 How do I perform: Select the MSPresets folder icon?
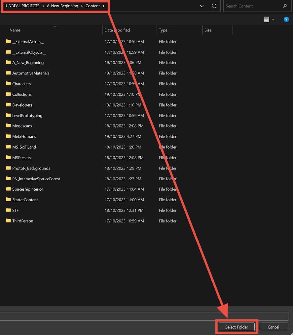coord(8,158)
